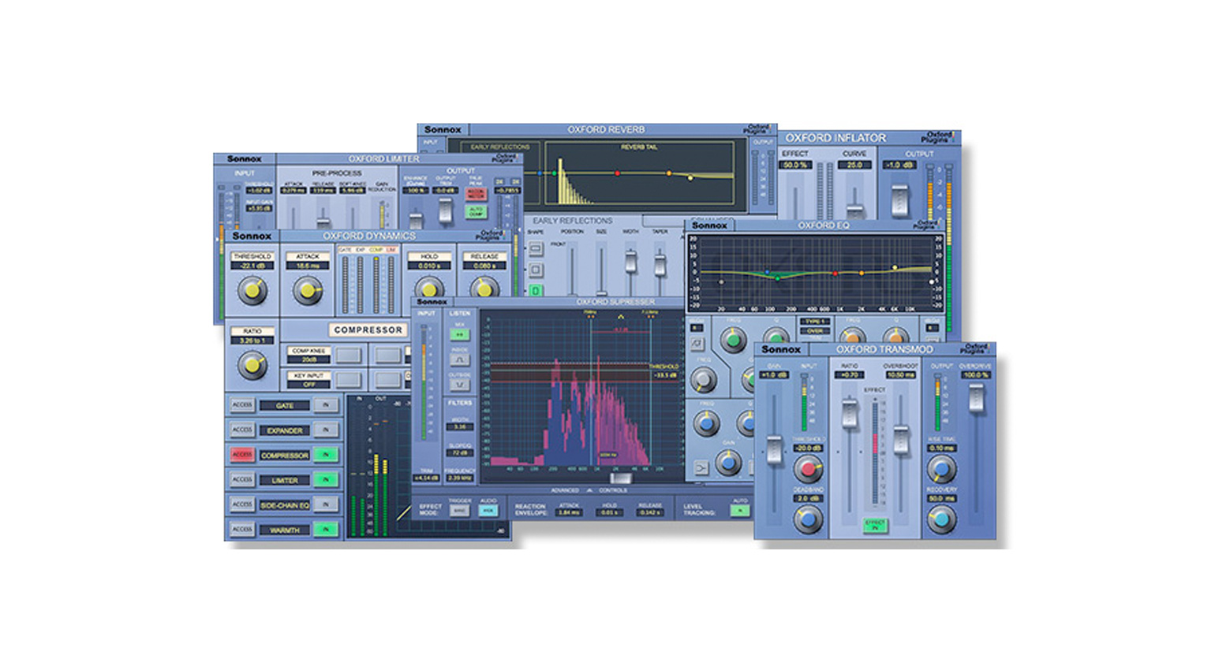The width and height of the screenshot is (1215, 670).
Task: Click the Taper fader in Oxford Reverb
Action: (x=660, y=264)
